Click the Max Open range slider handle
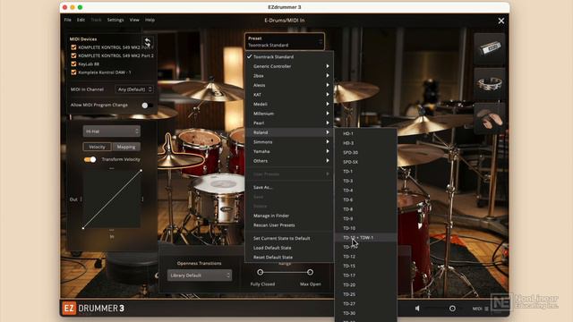The width and height of the screenshot is (573, 322). [310, 272]
